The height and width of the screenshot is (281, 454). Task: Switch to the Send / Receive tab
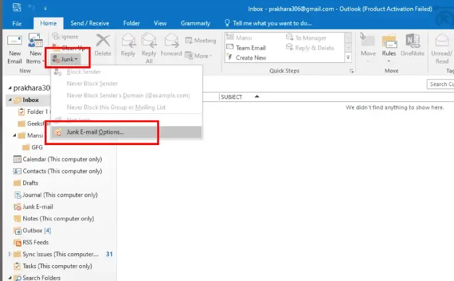point(90,23)
